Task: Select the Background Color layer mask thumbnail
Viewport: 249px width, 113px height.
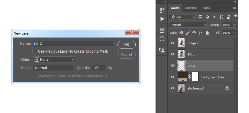Action: 195,77
